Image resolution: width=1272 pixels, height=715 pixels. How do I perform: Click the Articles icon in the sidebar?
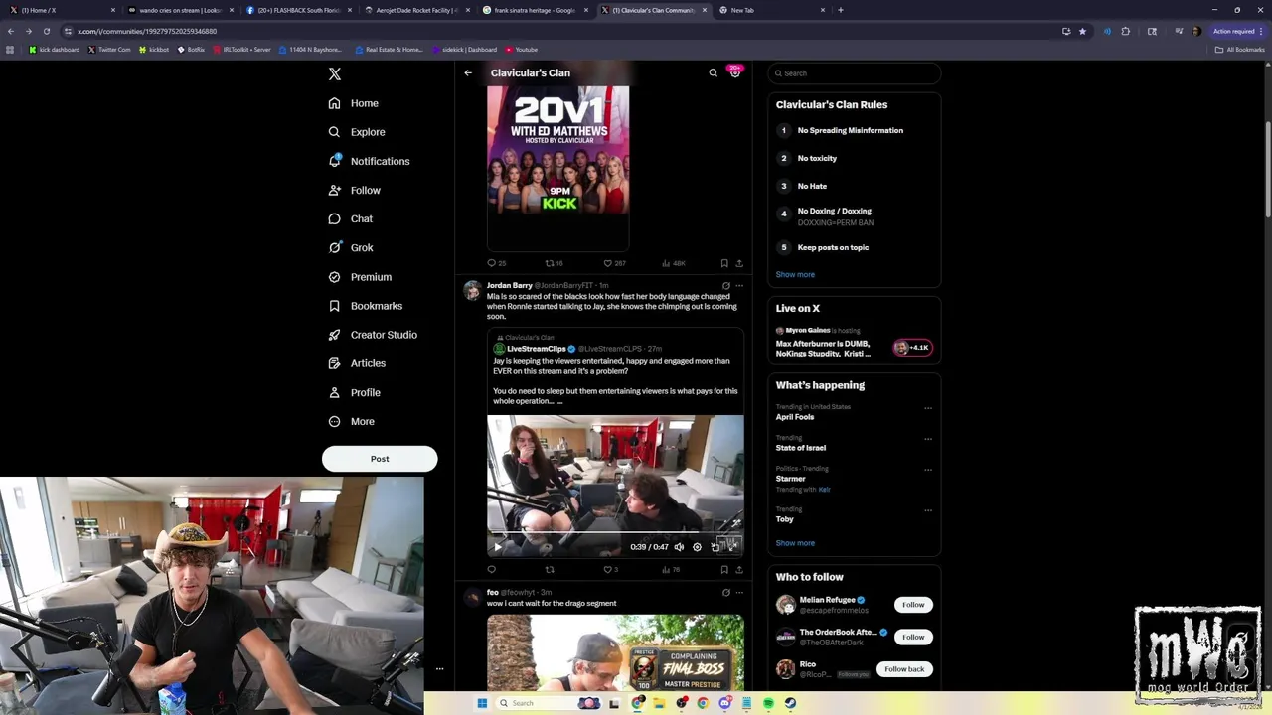334,363
